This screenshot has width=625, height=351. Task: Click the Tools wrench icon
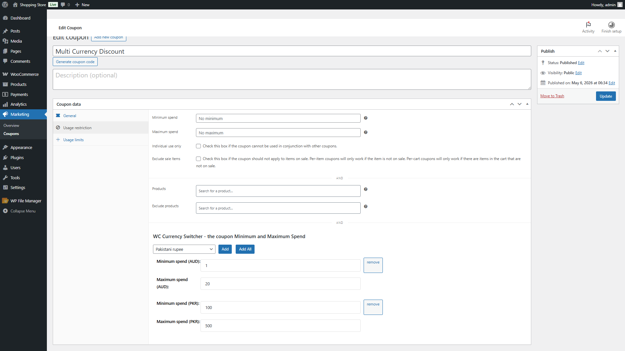pyautogui.click(x=5, y=178)
